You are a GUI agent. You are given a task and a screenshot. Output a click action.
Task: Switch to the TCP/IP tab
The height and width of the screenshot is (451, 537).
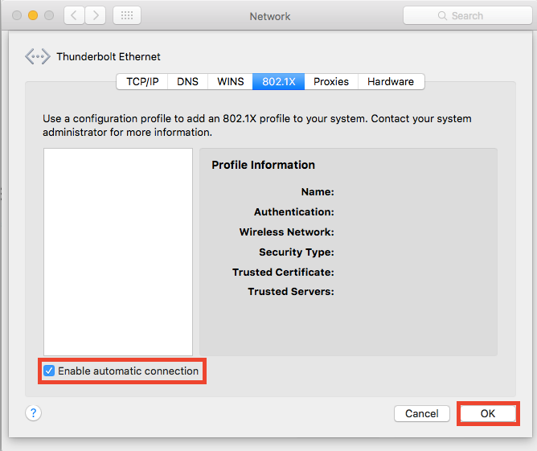coord(142,81)
